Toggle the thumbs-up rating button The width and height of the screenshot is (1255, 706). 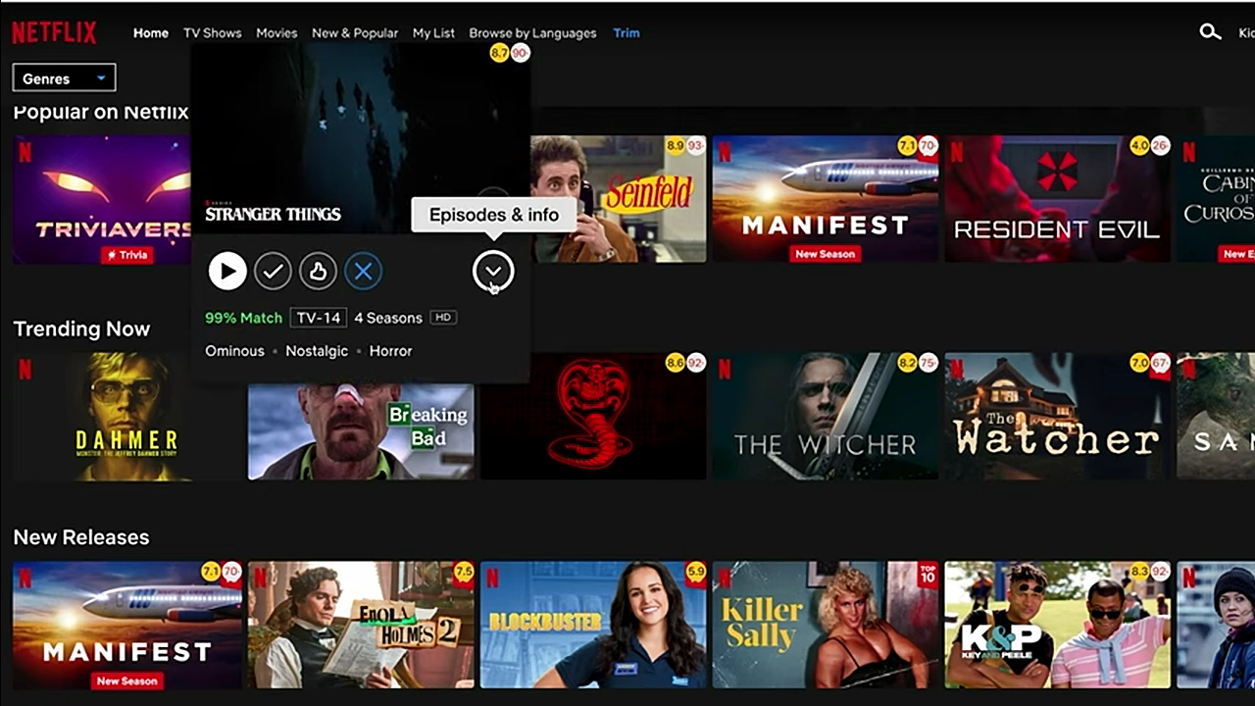(x=317, y=271)
